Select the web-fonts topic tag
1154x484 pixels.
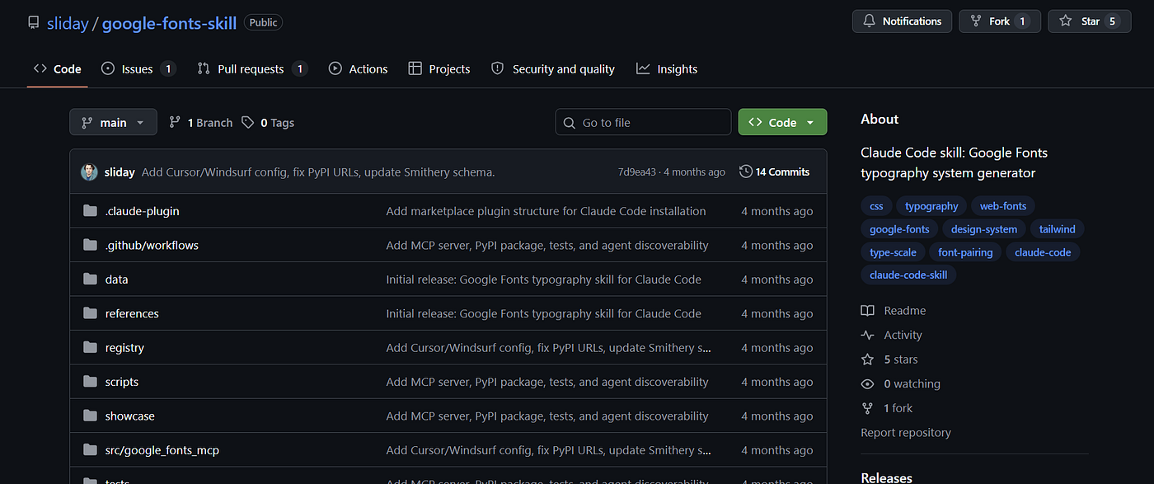1003,206
